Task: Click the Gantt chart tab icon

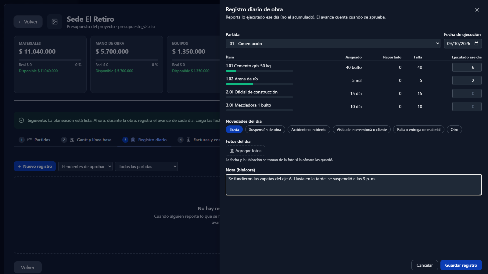Action: 72,140
